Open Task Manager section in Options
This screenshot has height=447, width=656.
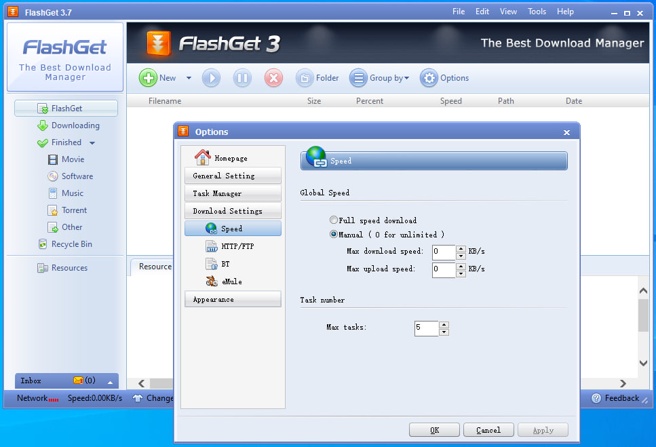click(233, 193)
